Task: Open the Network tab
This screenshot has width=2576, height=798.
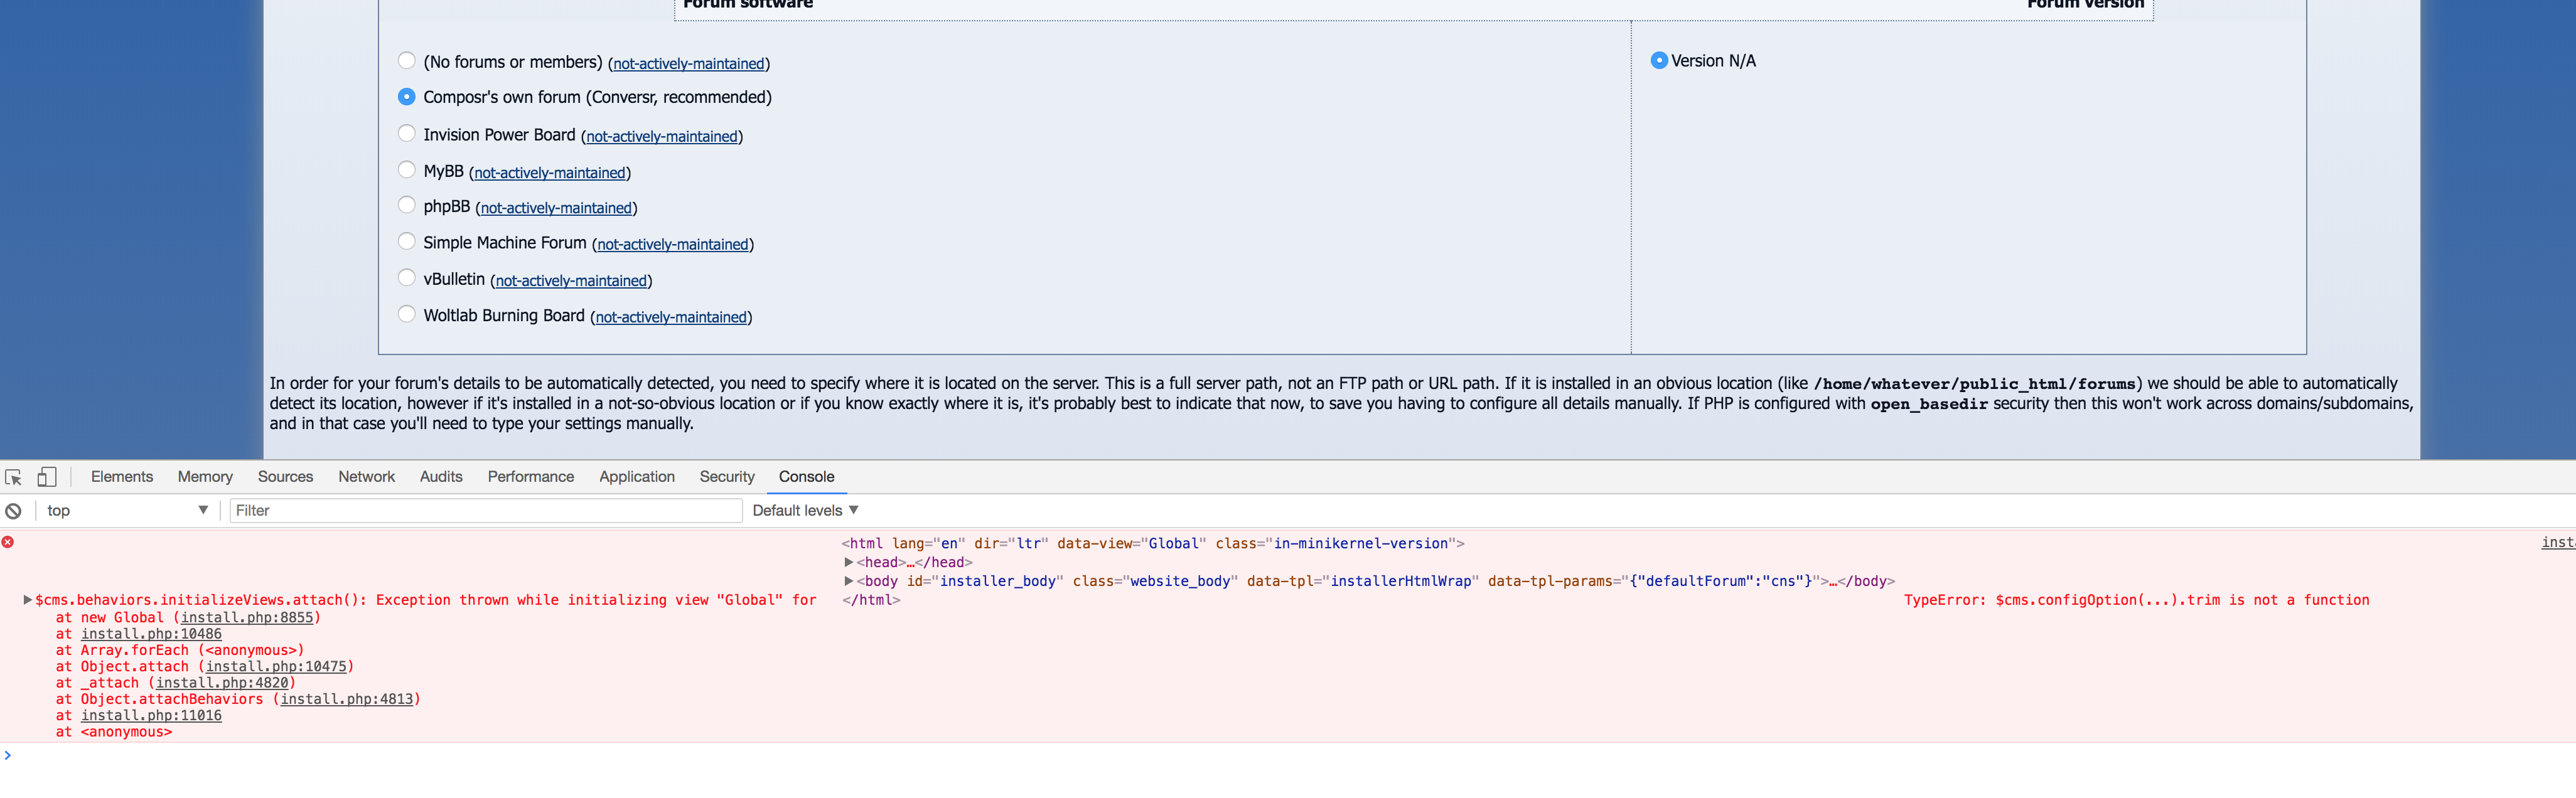Action: [366, 477]
